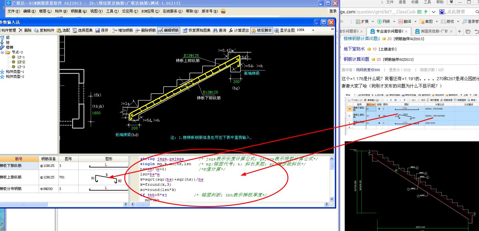Select 楼梯 (stair) category in tree
Screen dimensions: 479x231
click(x=9, y=47)
